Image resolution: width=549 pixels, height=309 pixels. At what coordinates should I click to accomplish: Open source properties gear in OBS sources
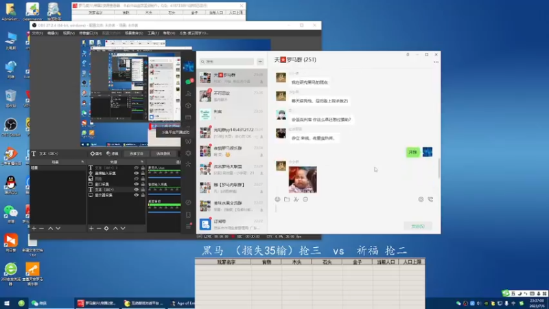(x=106, y=229)
